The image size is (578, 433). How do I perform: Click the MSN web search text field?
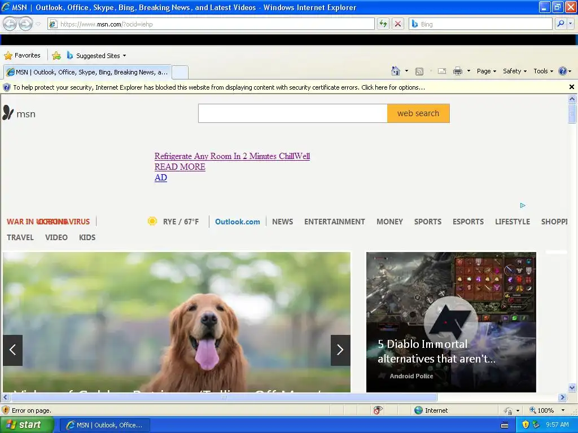click(x=293, y=113)
